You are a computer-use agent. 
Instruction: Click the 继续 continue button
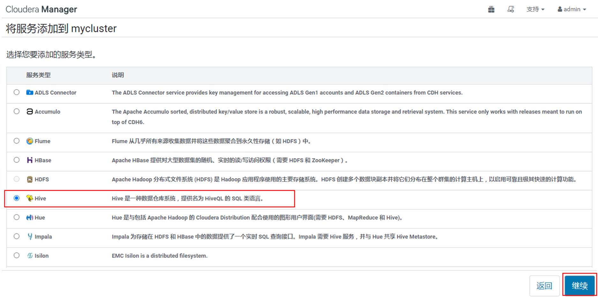pos(579,286)
